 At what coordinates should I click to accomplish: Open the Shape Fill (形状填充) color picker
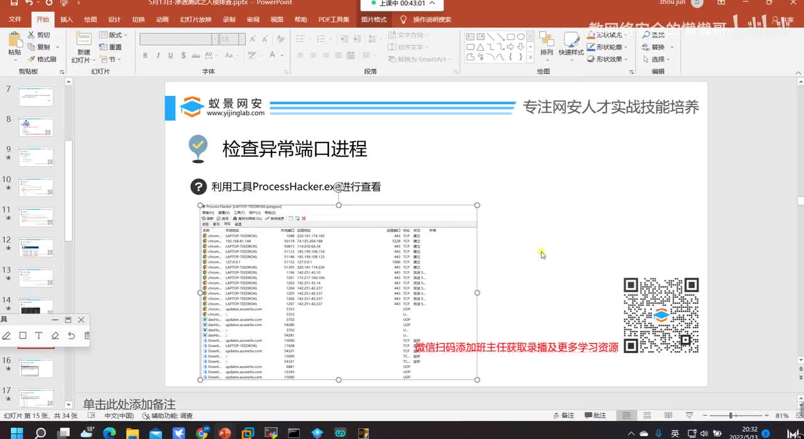click(607, 35)
